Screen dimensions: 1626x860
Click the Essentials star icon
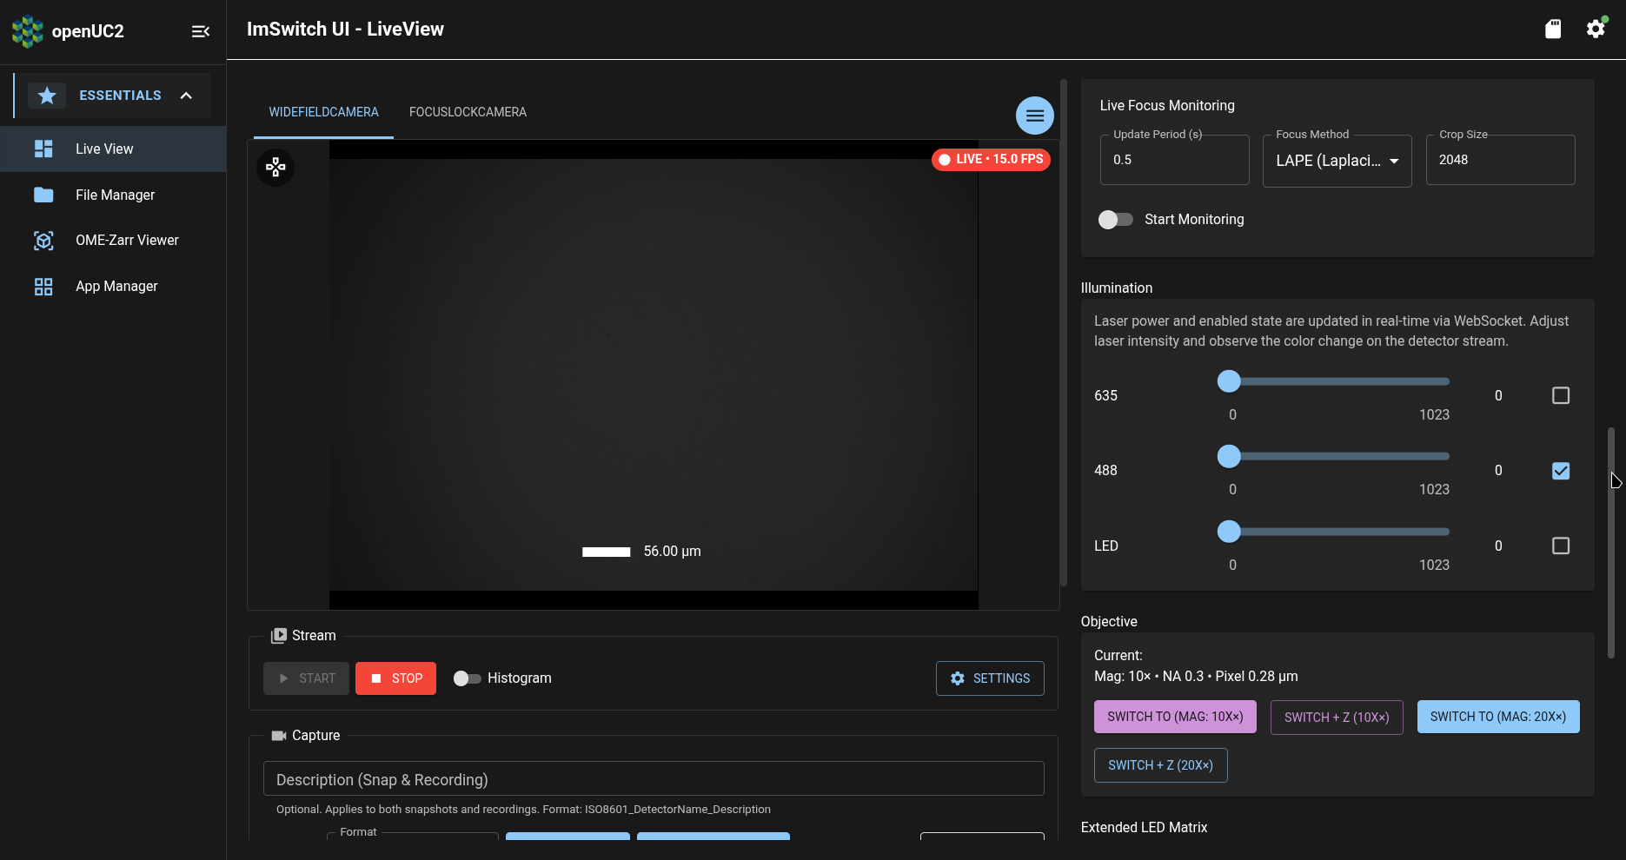pyautogui.click(x=47, y=95)
